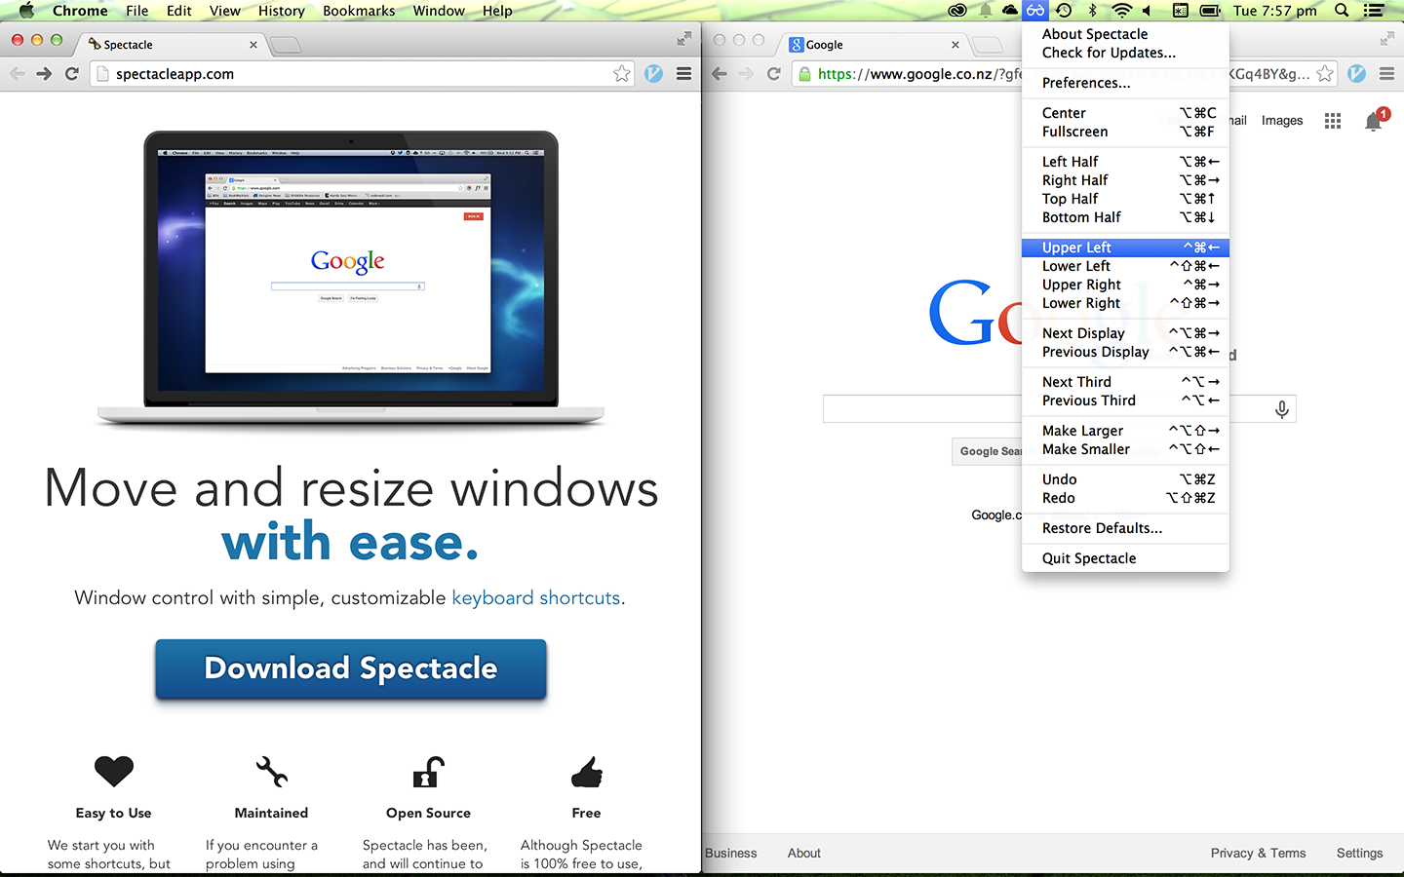Click About Spectacle menu item
The height and width of the screenshot is (877, 1404).
pos(1125,34)
